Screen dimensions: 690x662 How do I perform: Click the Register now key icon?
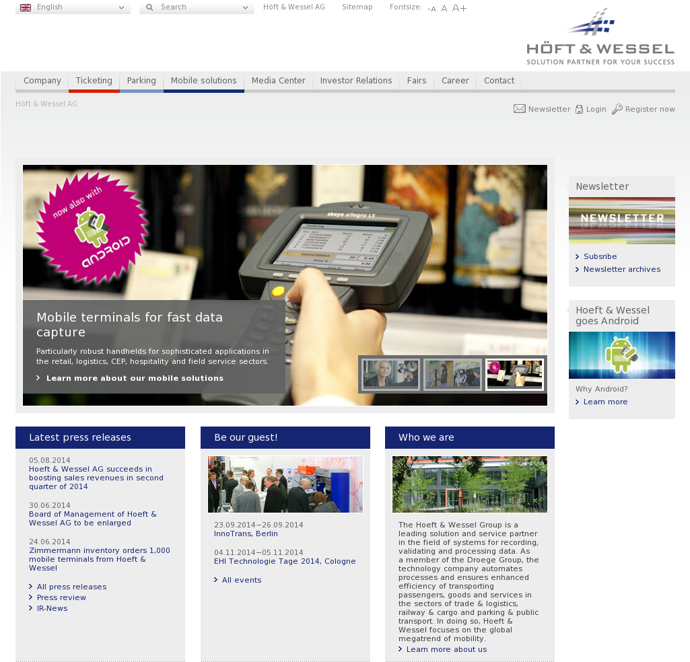[617, 108]
